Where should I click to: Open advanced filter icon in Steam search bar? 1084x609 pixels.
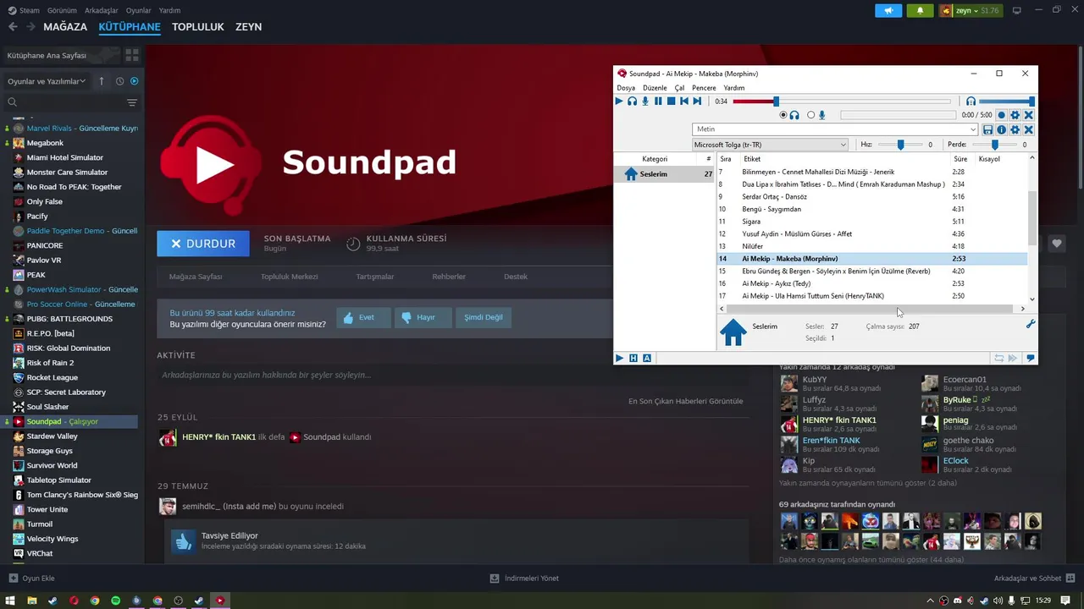(132, 102)
